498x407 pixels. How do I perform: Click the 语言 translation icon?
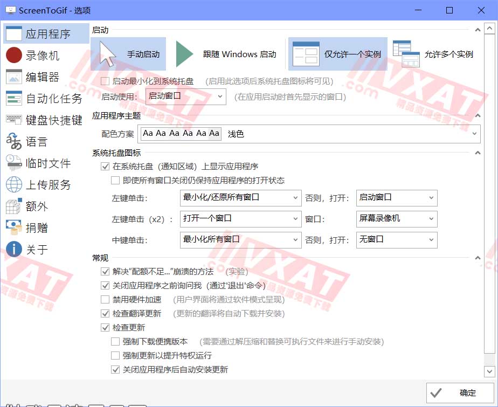coord(14,141)
